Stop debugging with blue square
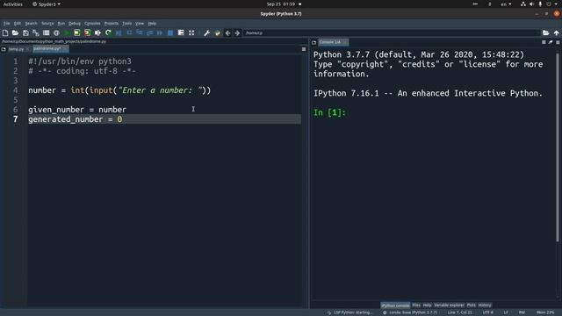This screenshot has height=316, width=562. (170, 33)
